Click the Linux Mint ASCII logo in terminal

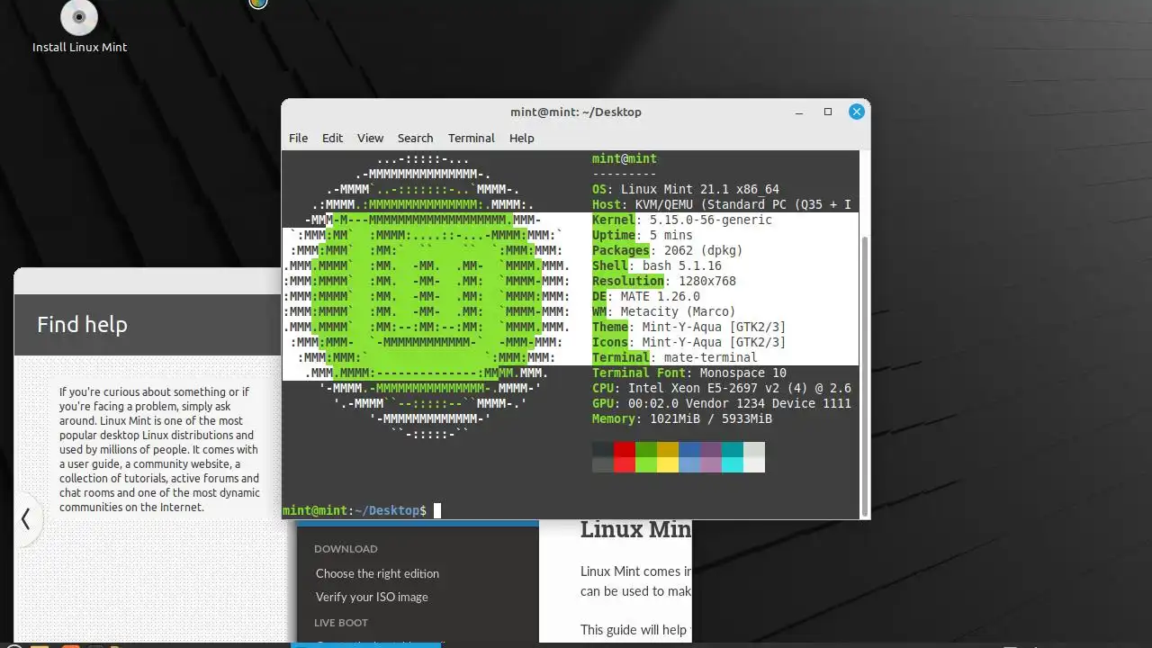(427, 297)
